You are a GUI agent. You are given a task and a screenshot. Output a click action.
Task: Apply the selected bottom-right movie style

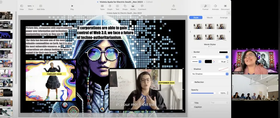221,37
